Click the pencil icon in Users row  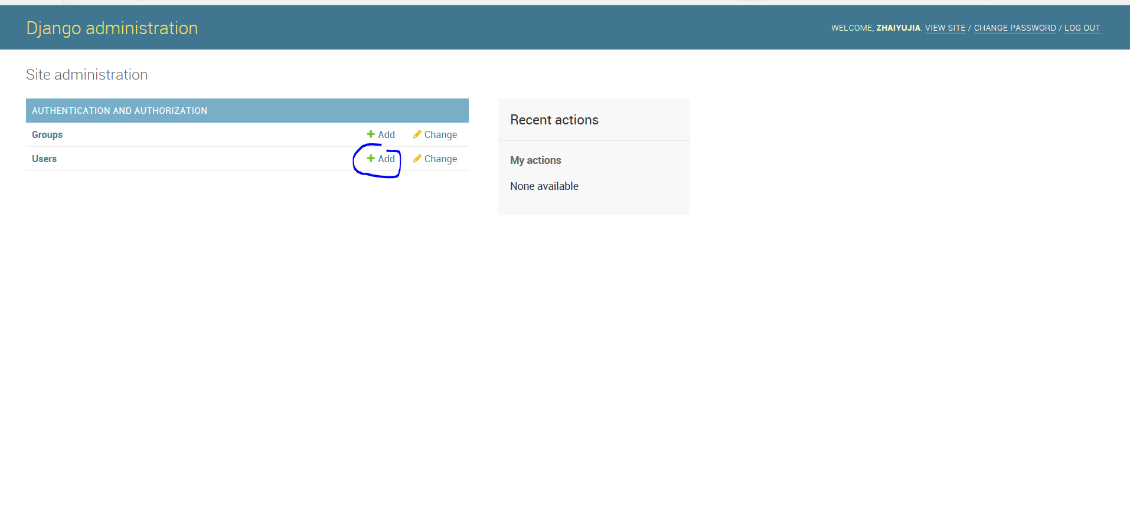[417, 159]
